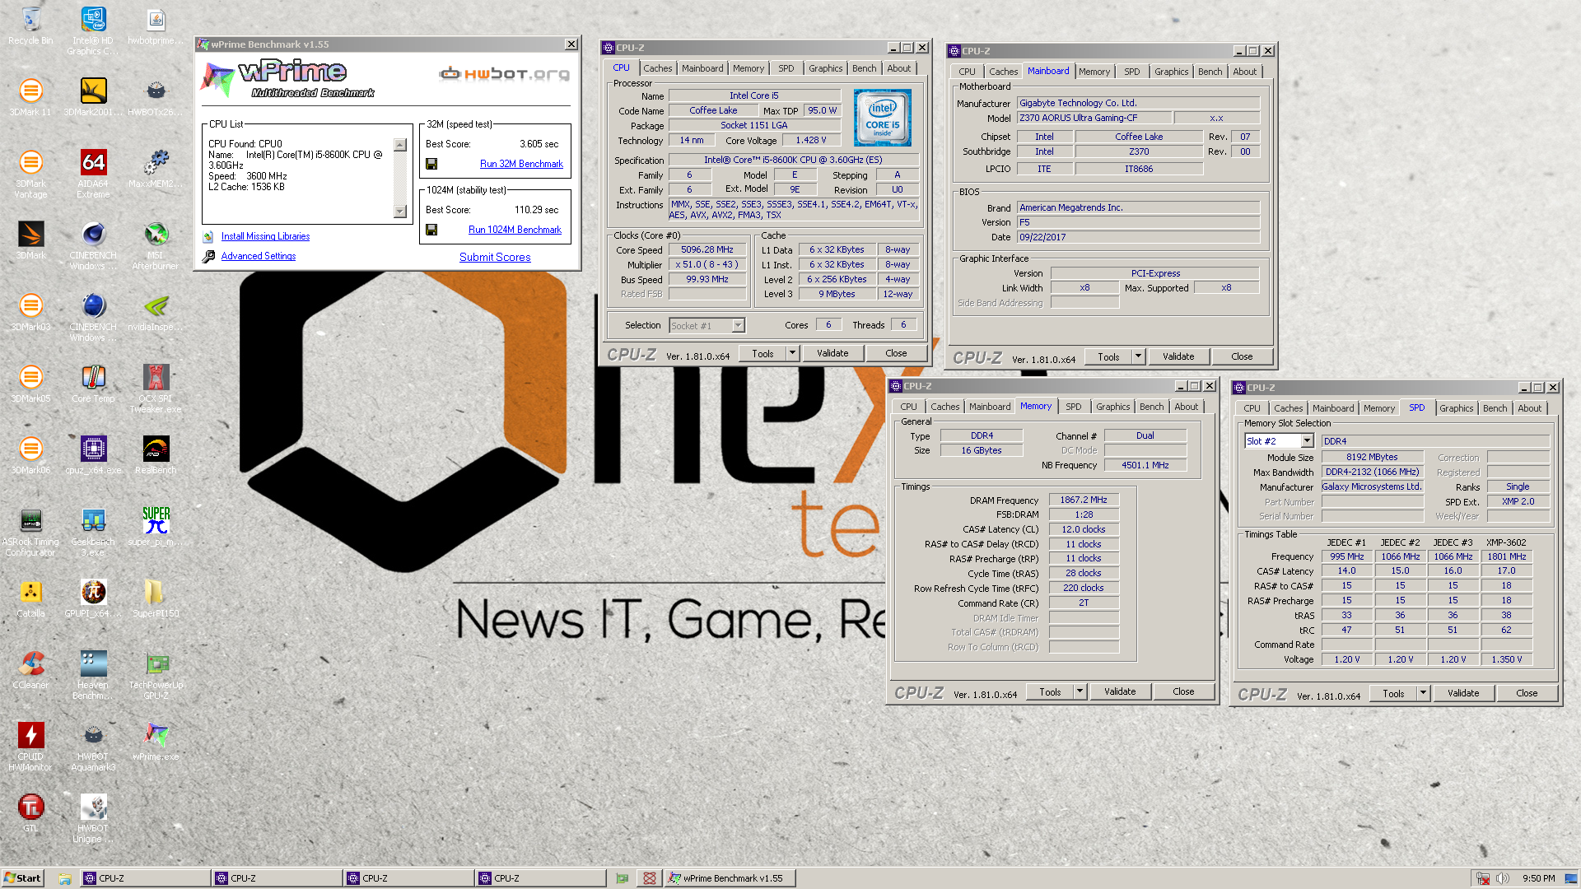
Task: Open MaxxMEM2 desktop icon
Action: pos(156,169)
